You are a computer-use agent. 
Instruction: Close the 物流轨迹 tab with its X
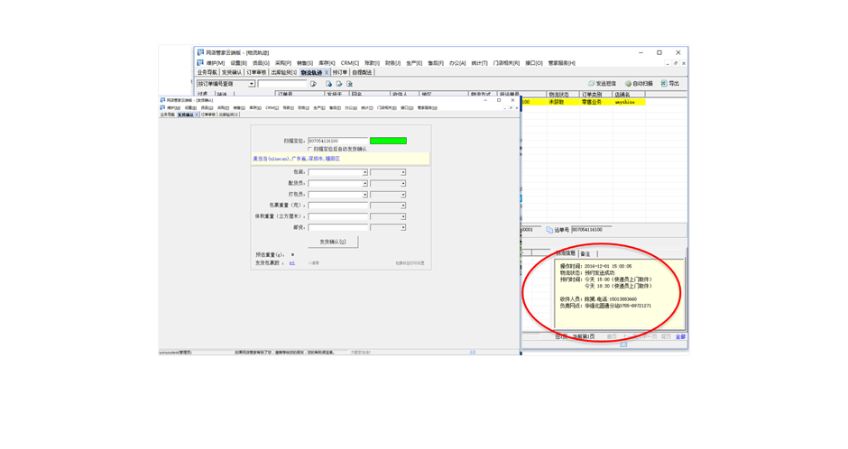(327, 73)
